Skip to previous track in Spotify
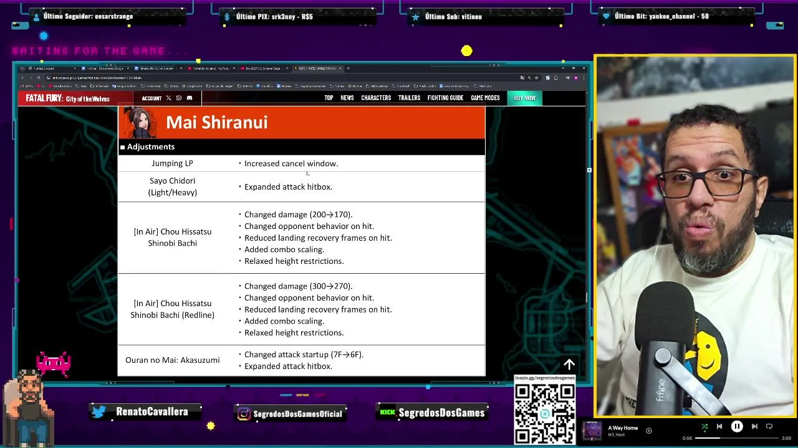The width and height of the screenshot is (798, 448). [x=719, y=426]
